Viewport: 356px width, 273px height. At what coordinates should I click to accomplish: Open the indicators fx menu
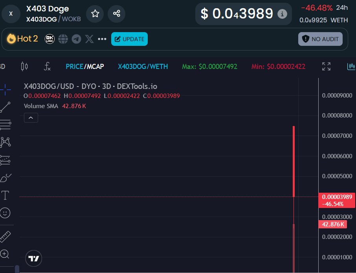click(x=47, y=66)
